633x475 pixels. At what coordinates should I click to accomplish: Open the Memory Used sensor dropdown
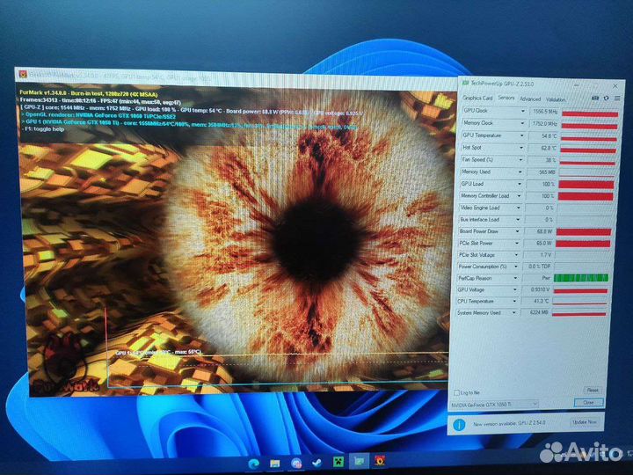pos(520,172)
